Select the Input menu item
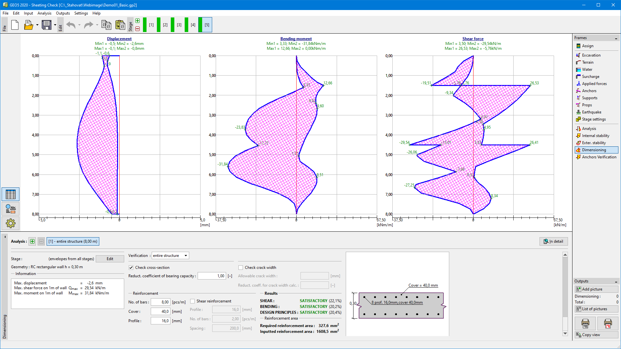This screenshot has height=349, width=621. click(28, 13)
